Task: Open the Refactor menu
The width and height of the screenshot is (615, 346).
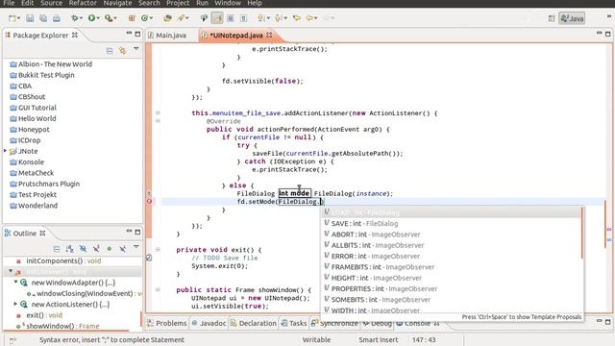Action: click(x=83, y=3)
